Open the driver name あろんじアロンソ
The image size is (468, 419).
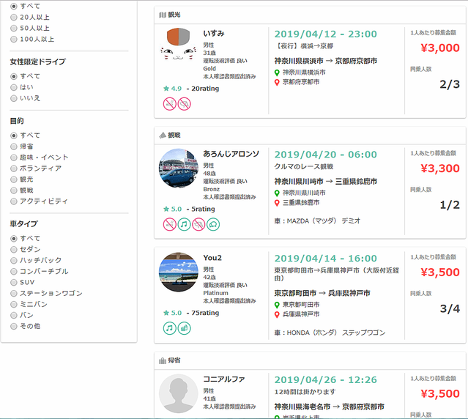(231, 154)
